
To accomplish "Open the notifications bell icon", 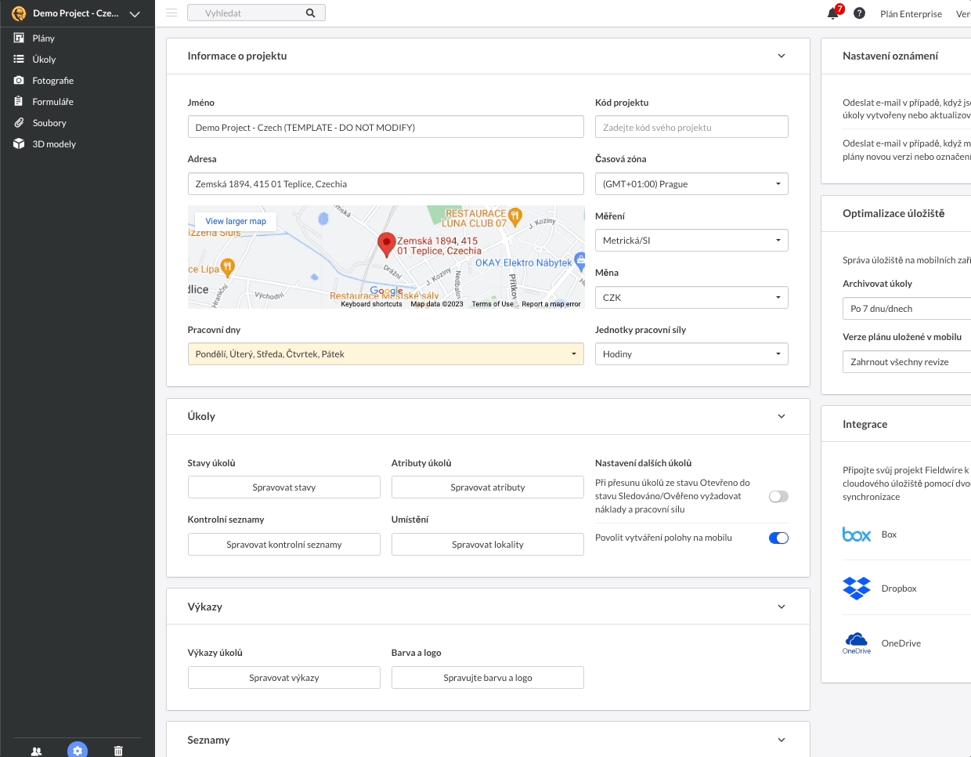I will tap(833, 13).
